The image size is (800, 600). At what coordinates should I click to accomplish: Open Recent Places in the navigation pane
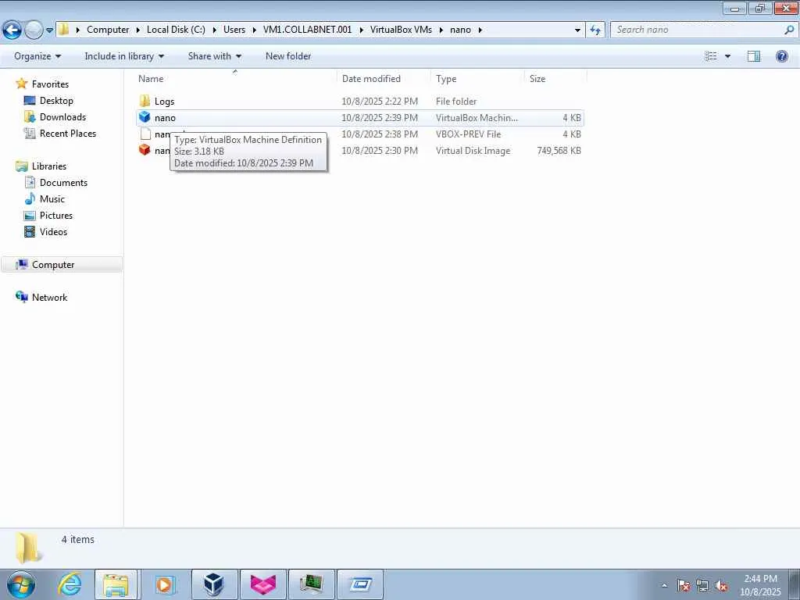click(x=68, y=133)
